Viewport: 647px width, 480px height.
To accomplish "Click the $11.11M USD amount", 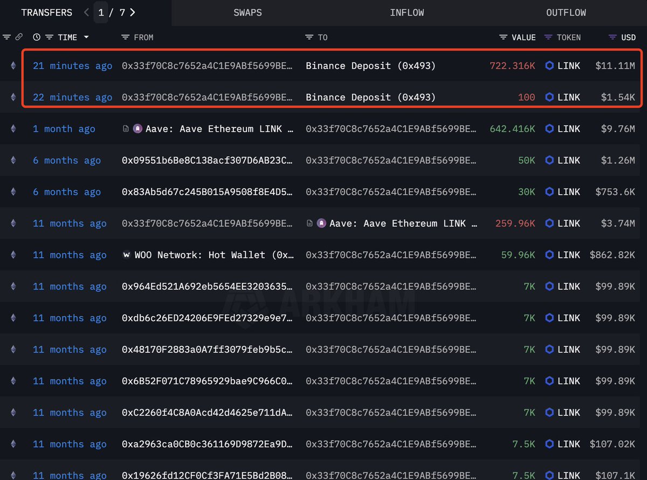I will [615, 66].
